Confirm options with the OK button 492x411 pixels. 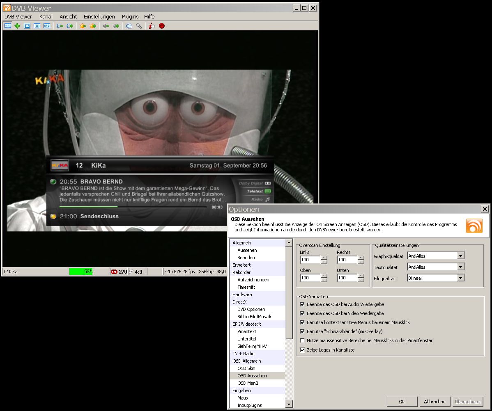coord(402,402)
